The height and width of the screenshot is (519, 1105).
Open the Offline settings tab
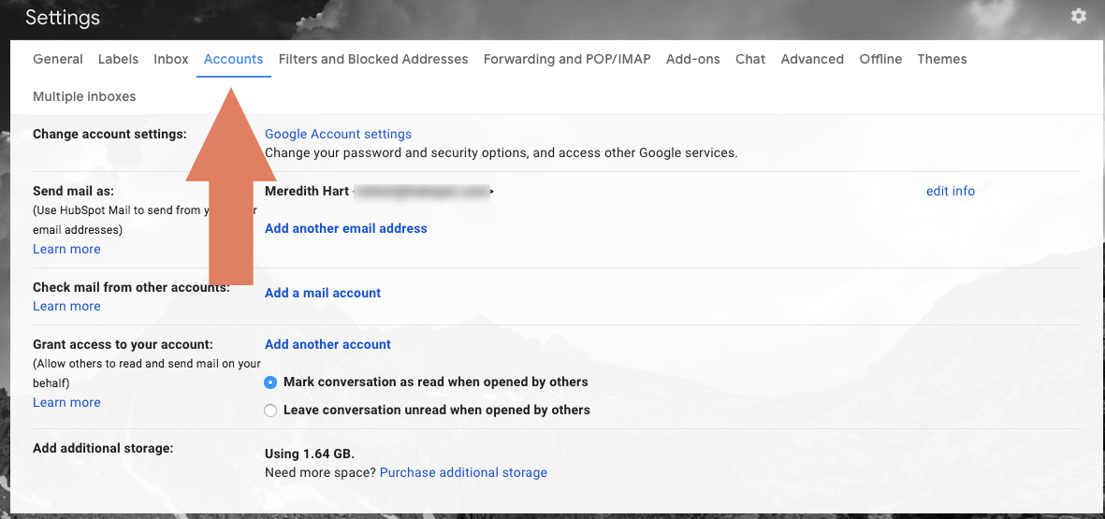tap(880, 59)
